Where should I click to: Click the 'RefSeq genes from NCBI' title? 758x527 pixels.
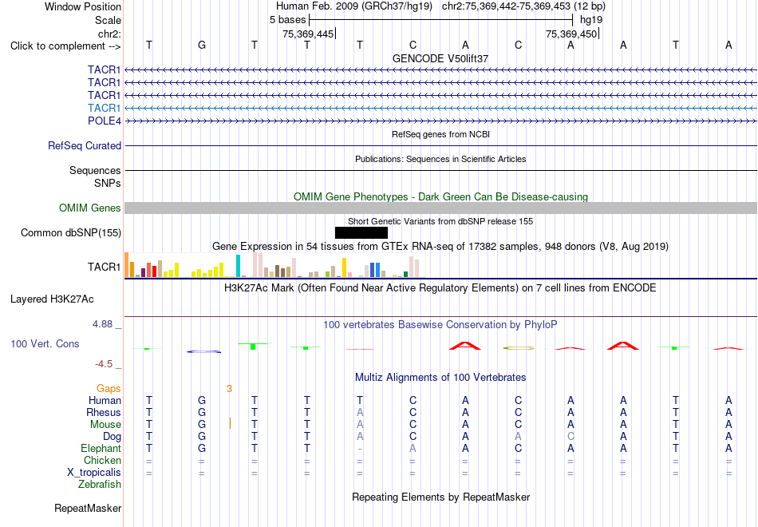(441, 134)
